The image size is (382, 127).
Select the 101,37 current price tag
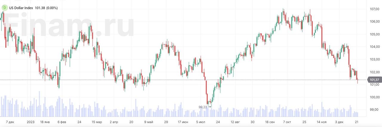coord(374,80)
